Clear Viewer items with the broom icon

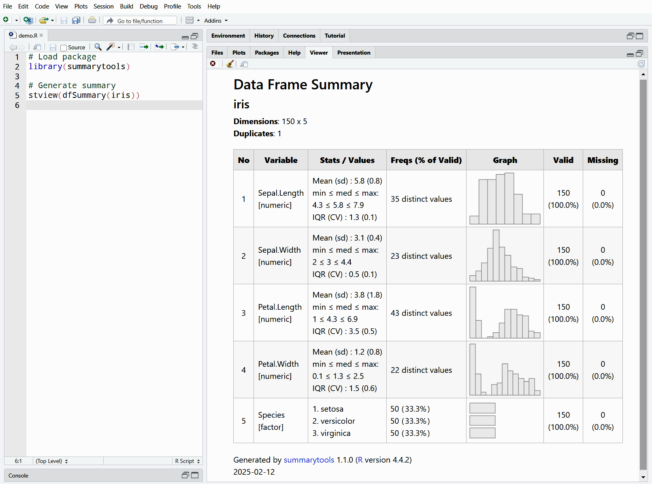coord(230,64)
